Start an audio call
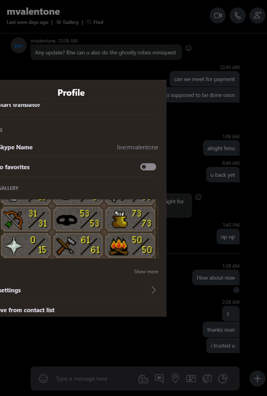Image resolution: width=267 pixels, height=396 pixels. coord(238,15)
